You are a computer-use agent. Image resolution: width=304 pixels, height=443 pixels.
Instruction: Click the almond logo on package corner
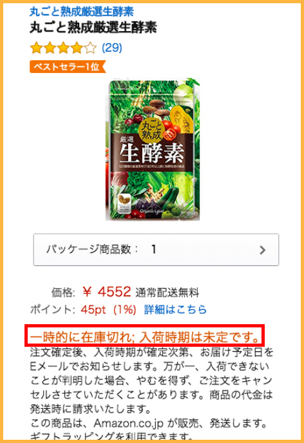click(x=124, y=200)
